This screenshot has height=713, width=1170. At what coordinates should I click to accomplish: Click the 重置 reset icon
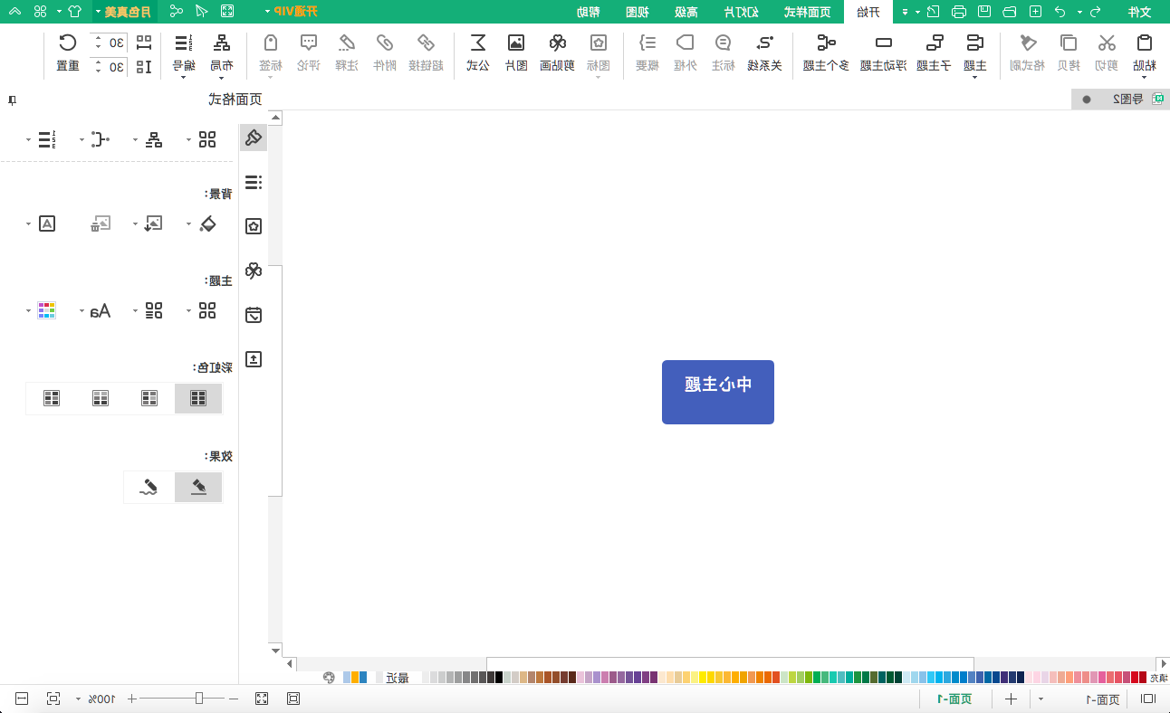[68, 43]
